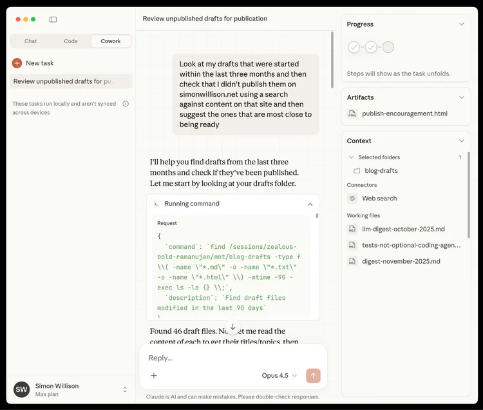Click the Web search globe icon
This screenshot has width=483, height=410.
(x=353, y=199)
